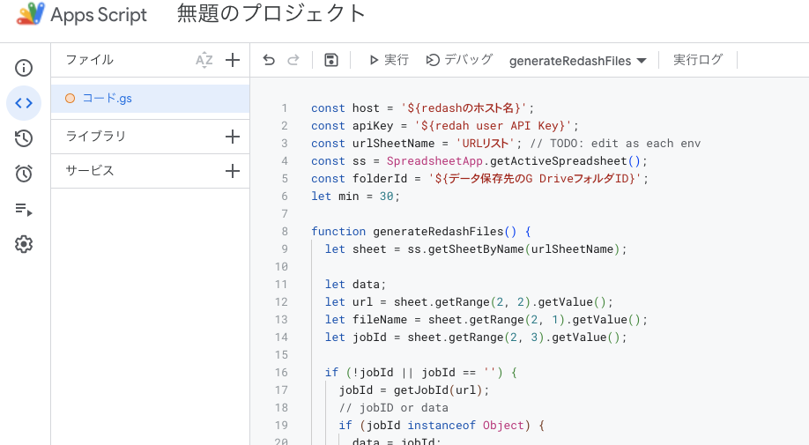This screenshot has width=809, height=445.
Task: Click the Apps Script logo
Action: point(31,14)
